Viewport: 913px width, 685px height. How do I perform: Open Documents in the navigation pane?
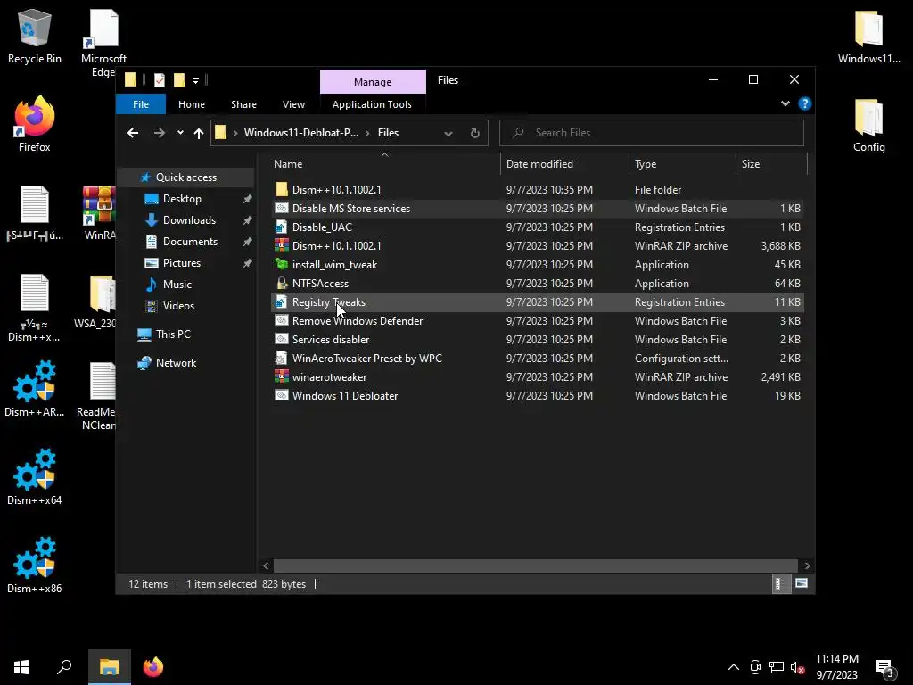190,242
